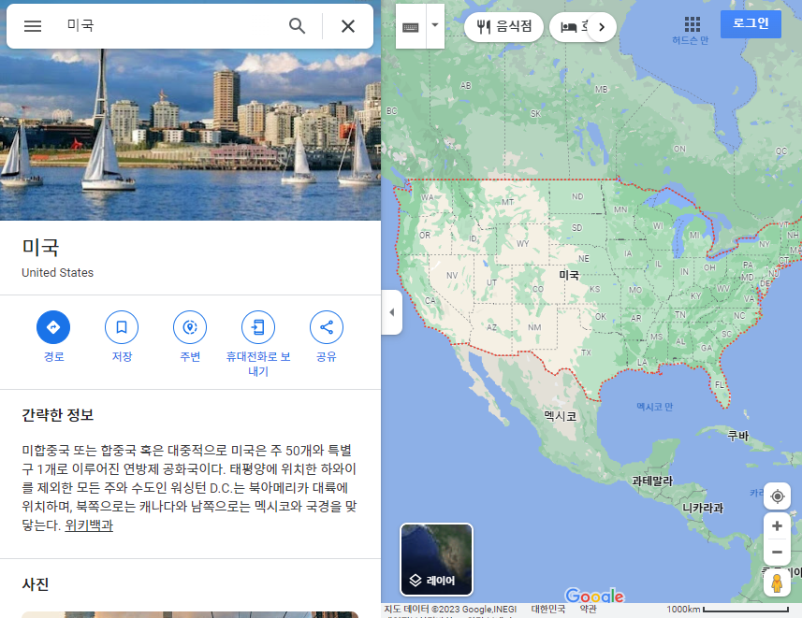
Task: Click the MT state label
Action: [507, 202]
